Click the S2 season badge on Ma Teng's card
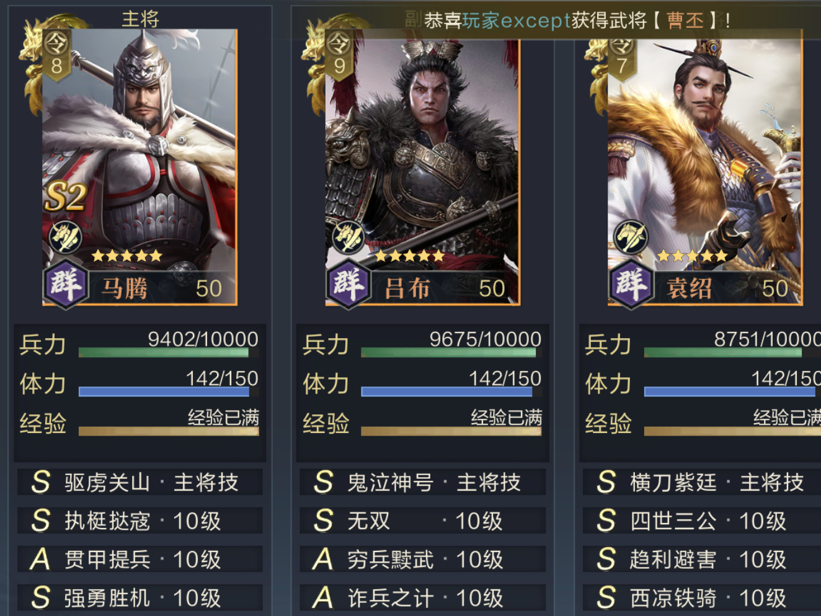This screenshot has width=821, height=616. pos(64,197)
